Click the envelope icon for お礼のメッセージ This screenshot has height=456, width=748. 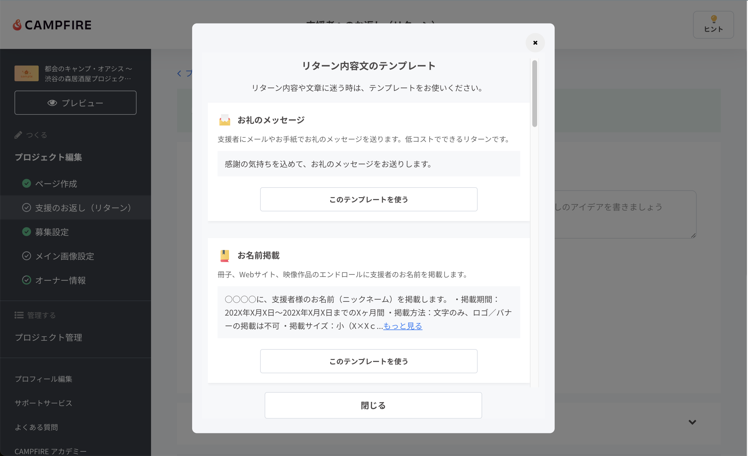click(x=225, y=120)
